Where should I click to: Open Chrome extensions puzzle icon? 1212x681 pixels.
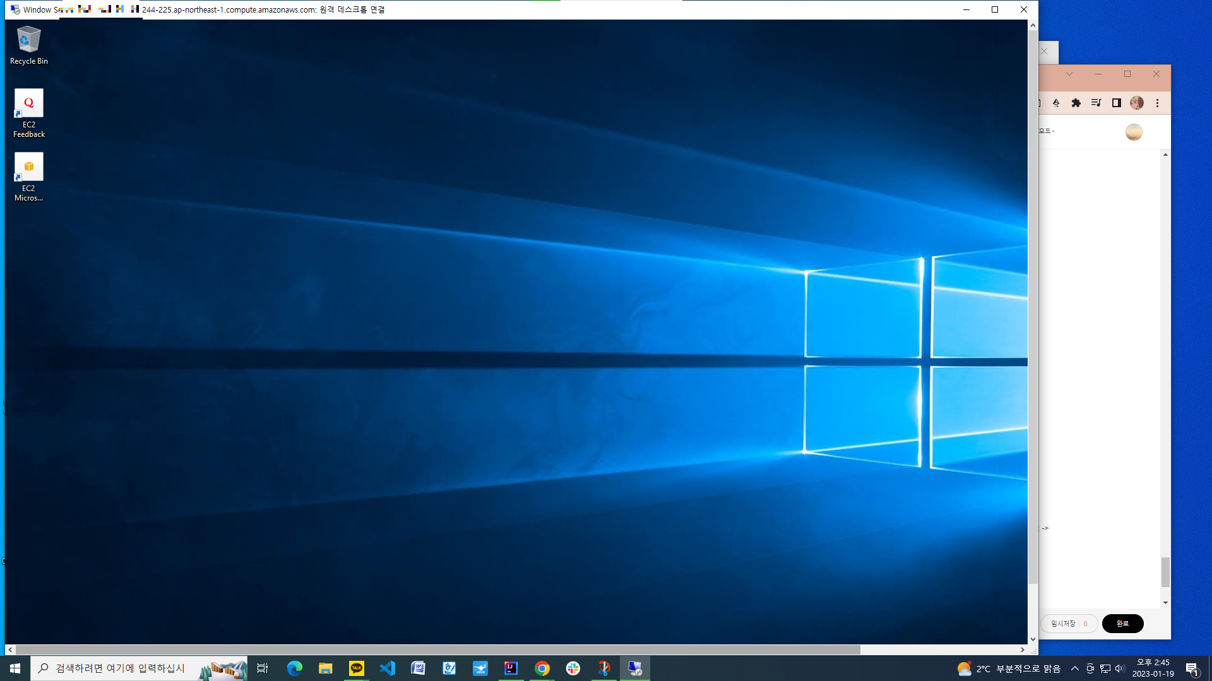point(1076,103)
